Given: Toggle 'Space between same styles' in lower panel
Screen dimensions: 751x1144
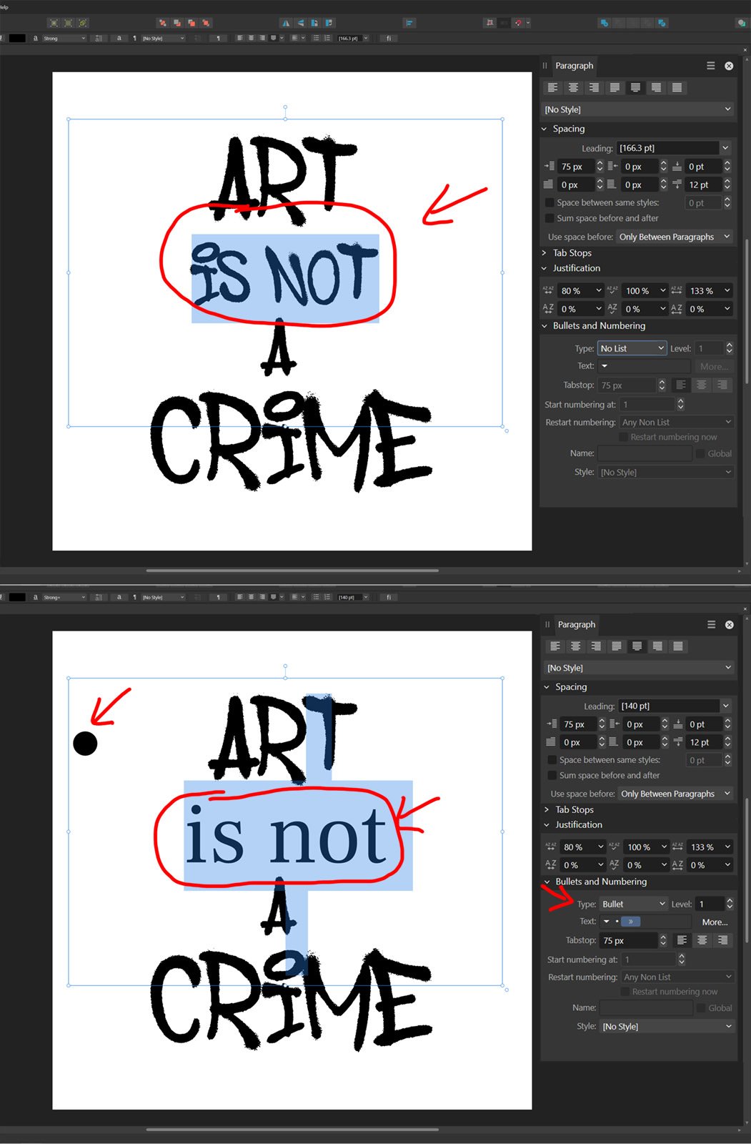Looking at the screenshot, I should point(552,760).
